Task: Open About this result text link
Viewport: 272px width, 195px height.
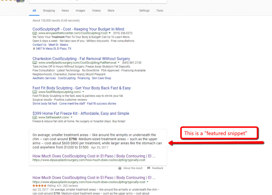Action: [x=133, y=168]
